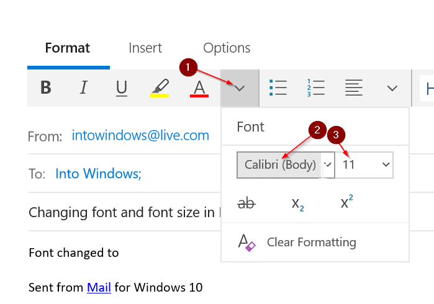Apply justified paragraph alignment
434x304 pixels.
tap(354, 87)
